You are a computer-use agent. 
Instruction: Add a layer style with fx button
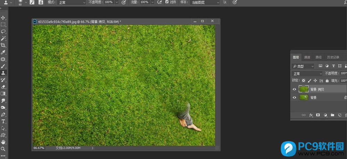tap(311, 115)
